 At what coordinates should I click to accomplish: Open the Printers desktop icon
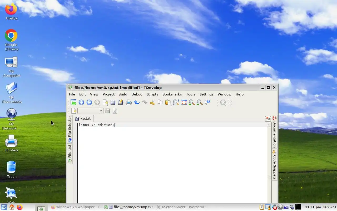click(12, 143)
